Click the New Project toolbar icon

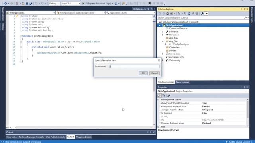17,4
